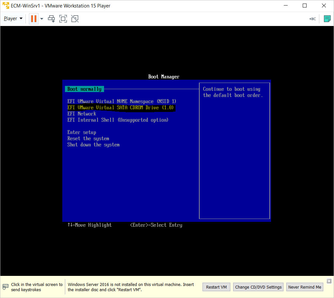Select Boot normally entry

pyautogui.click(x=84, y=89)
